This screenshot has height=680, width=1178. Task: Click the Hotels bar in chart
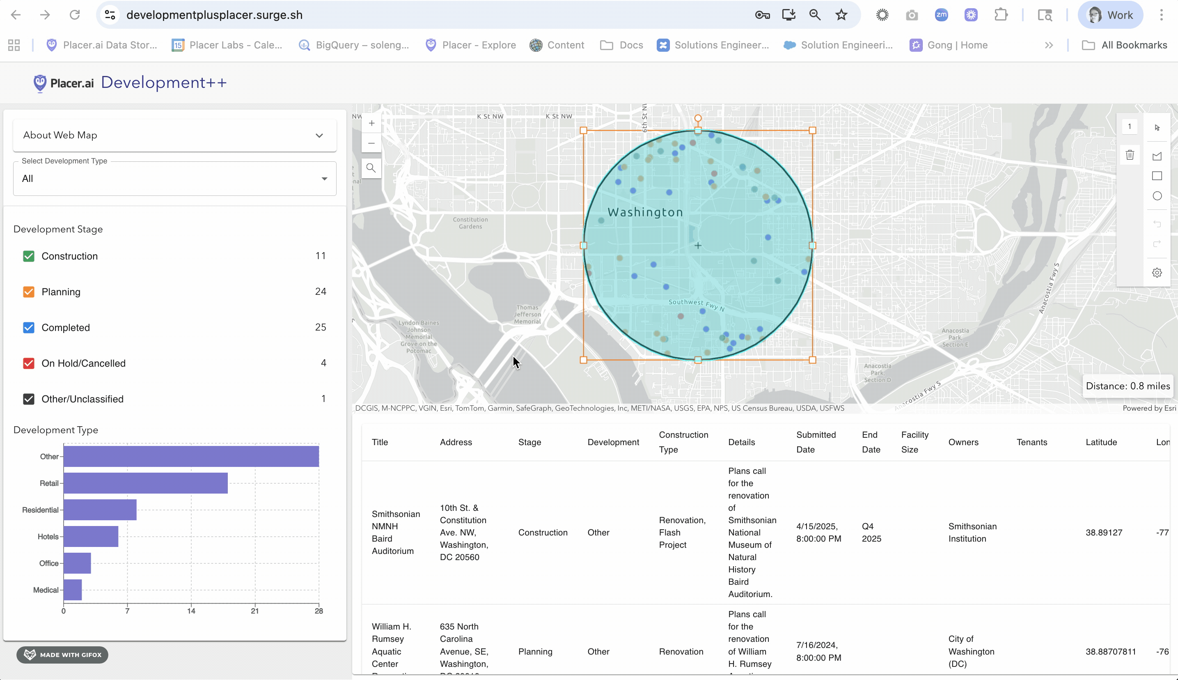(91, 536)
